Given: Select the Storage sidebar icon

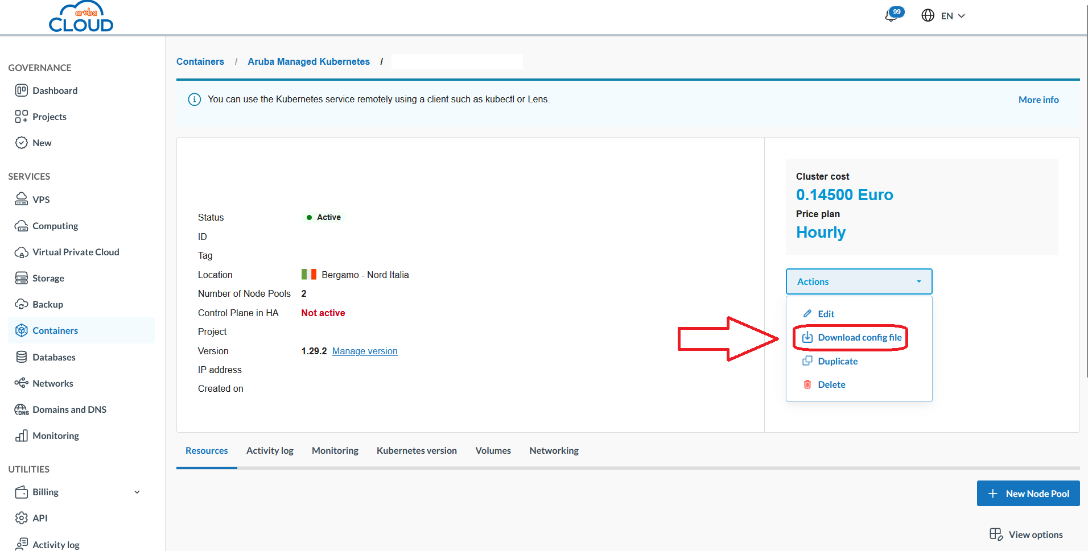Looking at the screenshot, I should click(21, 277).
